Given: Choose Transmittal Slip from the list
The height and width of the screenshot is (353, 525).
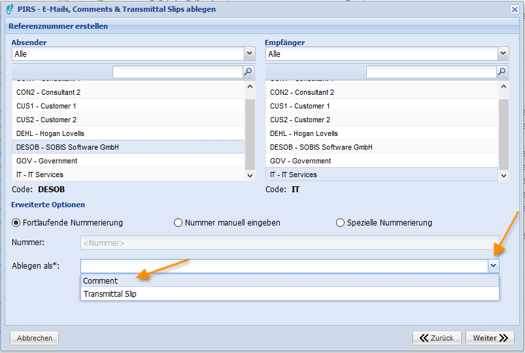Looking at the screenshot, I should click(x=110, y=294).
